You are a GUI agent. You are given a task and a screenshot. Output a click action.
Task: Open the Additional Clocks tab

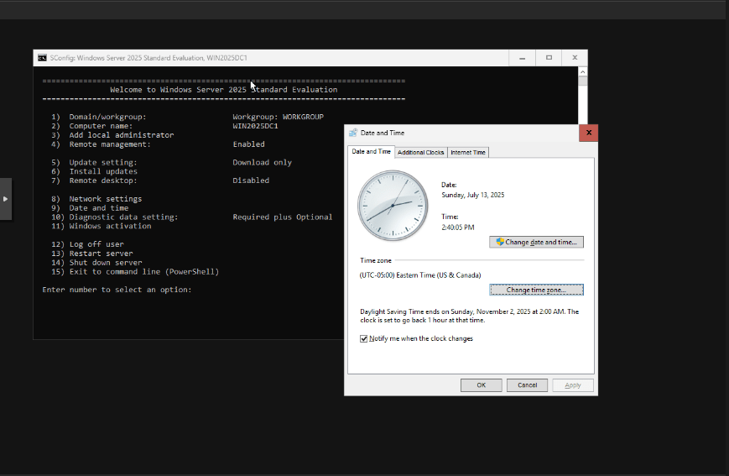tap(420, 153)
